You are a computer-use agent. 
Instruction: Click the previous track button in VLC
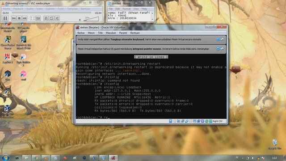pos(14,18)
